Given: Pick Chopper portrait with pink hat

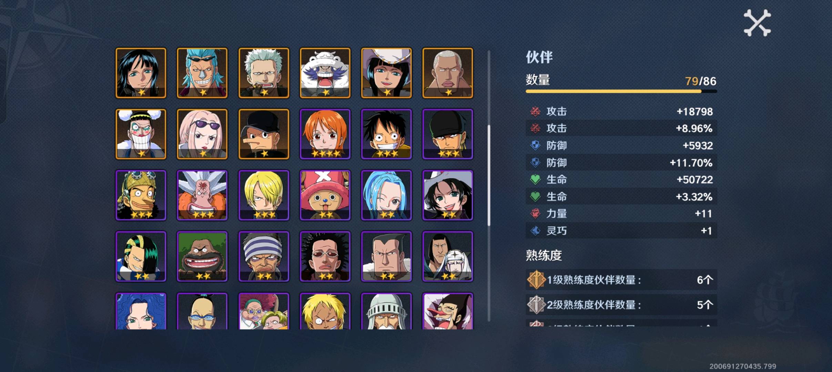Looking at the screenshot, I should (325, 195).
